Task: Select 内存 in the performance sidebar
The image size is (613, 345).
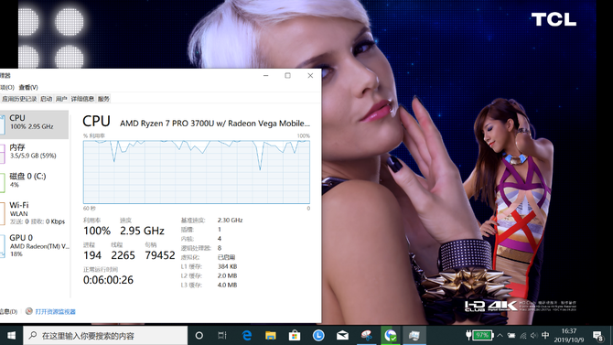Action: (35, 151)
